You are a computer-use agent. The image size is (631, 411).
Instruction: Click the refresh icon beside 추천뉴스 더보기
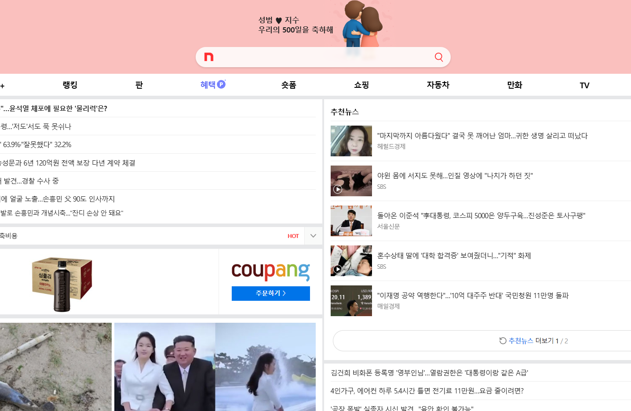click(x=503, y=341)
